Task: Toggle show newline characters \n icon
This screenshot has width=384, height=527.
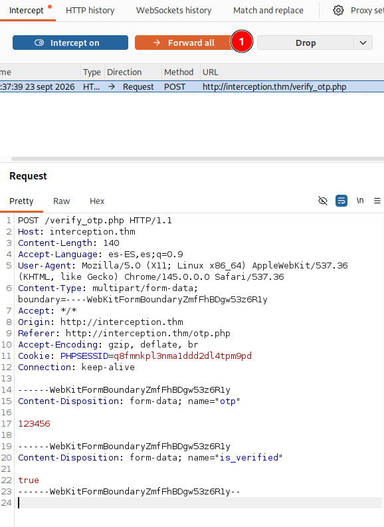Action: 360,201
